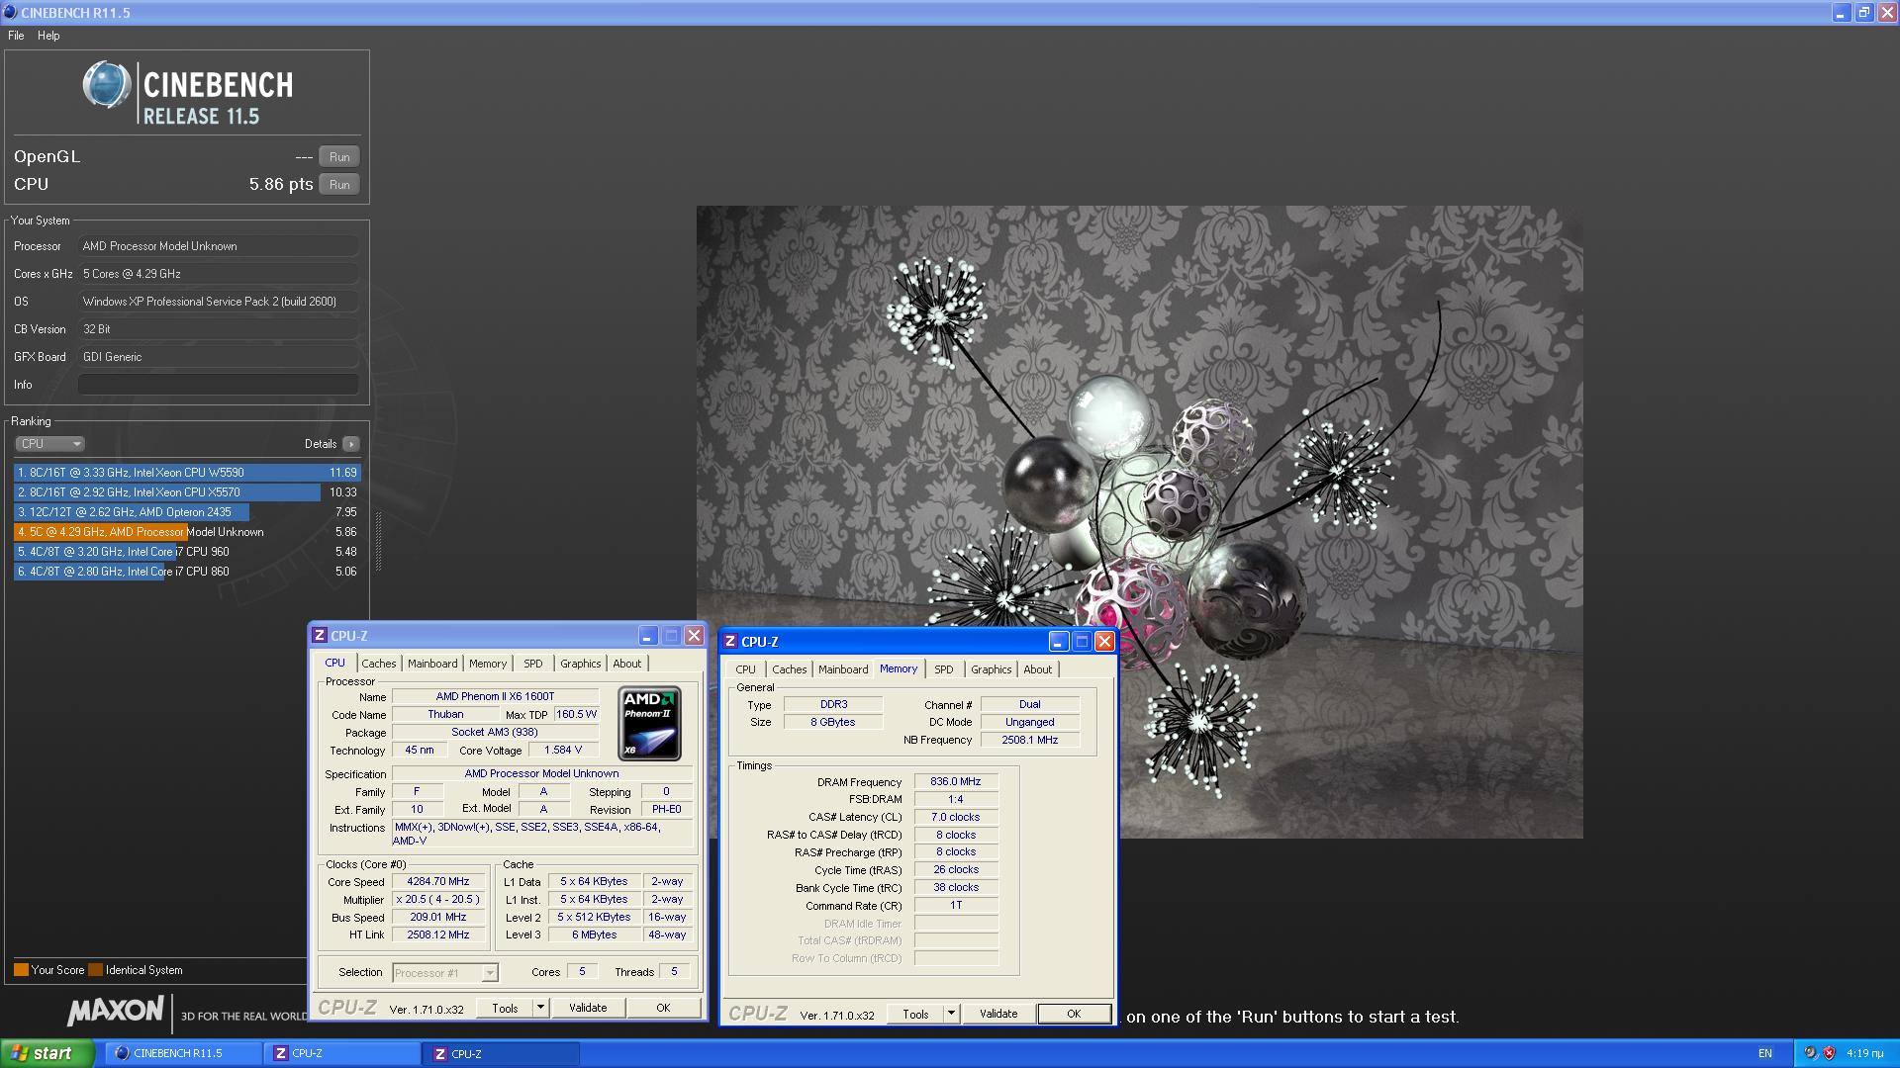Screen dimensions: 1900x1068
Task: Click Validate in right CPU-Z window
Action: click(998, 1015)
